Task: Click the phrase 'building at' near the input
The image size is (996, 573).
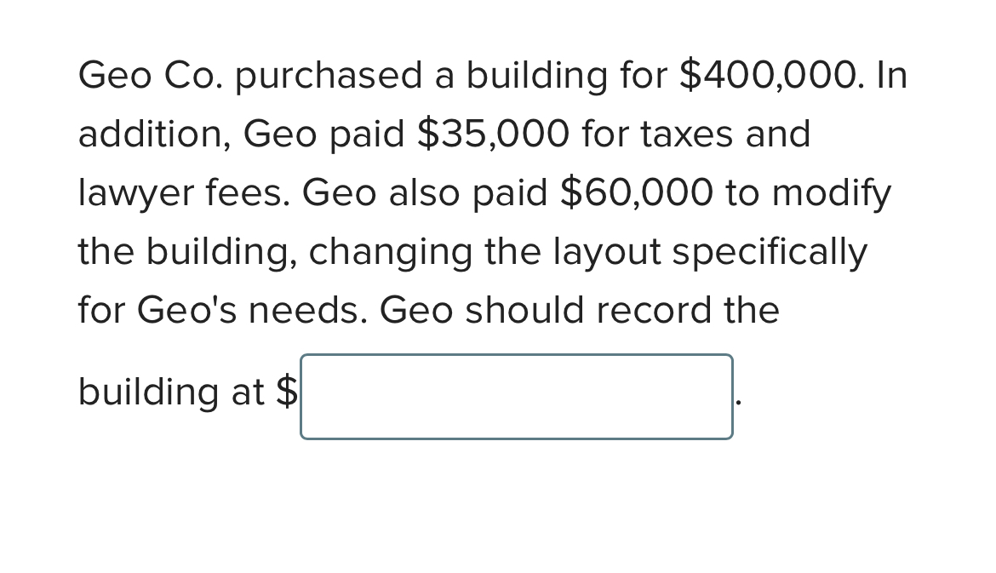Action: pos(170,393)
